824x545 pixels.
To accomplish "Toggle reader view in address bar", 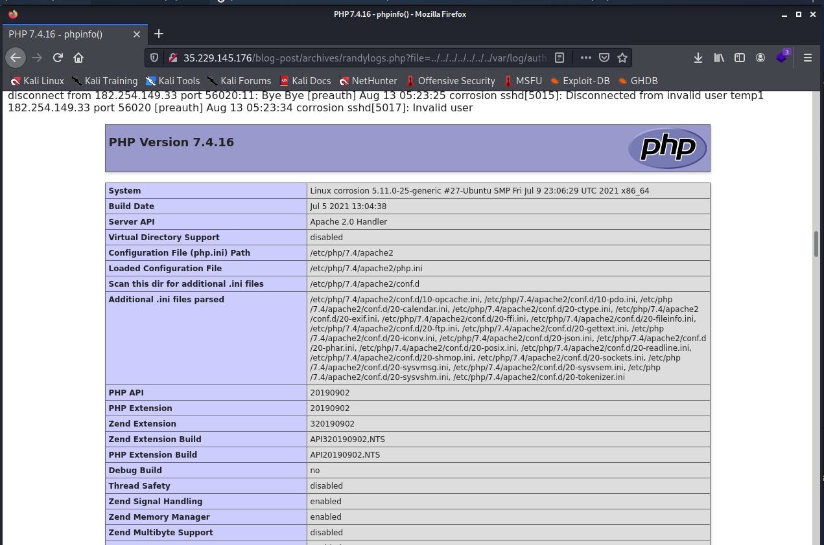I will tap(559, 58).
